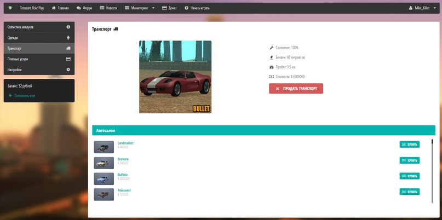Click the Buffalo price $ 4800000
The height and width of the screenshot is (220, 442).
124,178
